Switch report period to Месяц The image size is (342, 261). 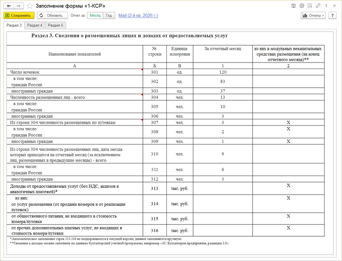[x=95, y=15]
